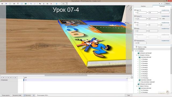Click the keyframe marker at 0.000
The image size is (172, 97).
click(24, 80)
